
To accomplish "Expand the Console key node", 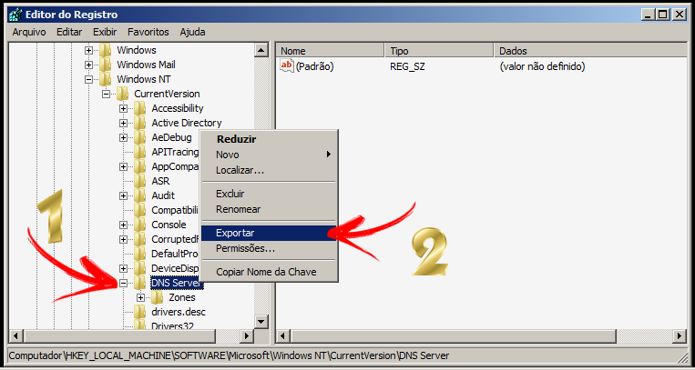I will pyautogui.click(x=123, y=225).
